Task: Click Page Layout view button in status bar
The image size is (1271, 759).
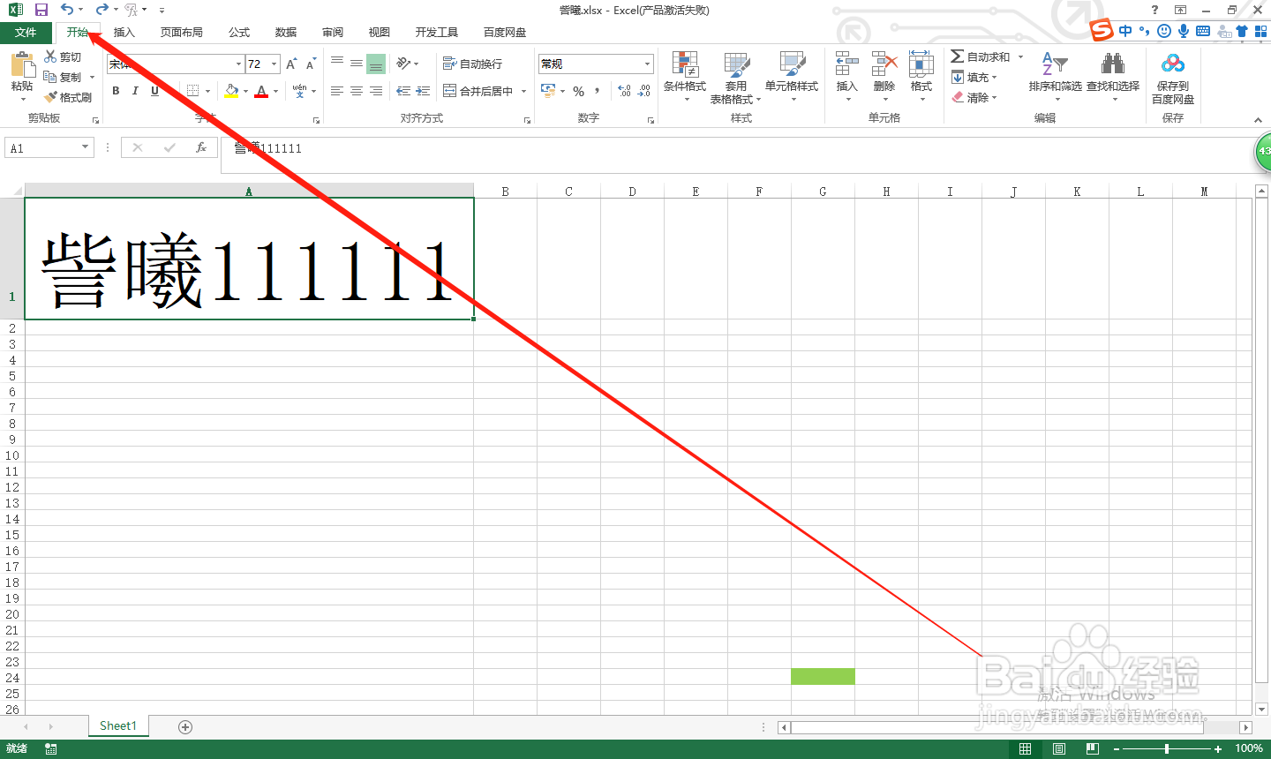Action: tap(1059, 748)
